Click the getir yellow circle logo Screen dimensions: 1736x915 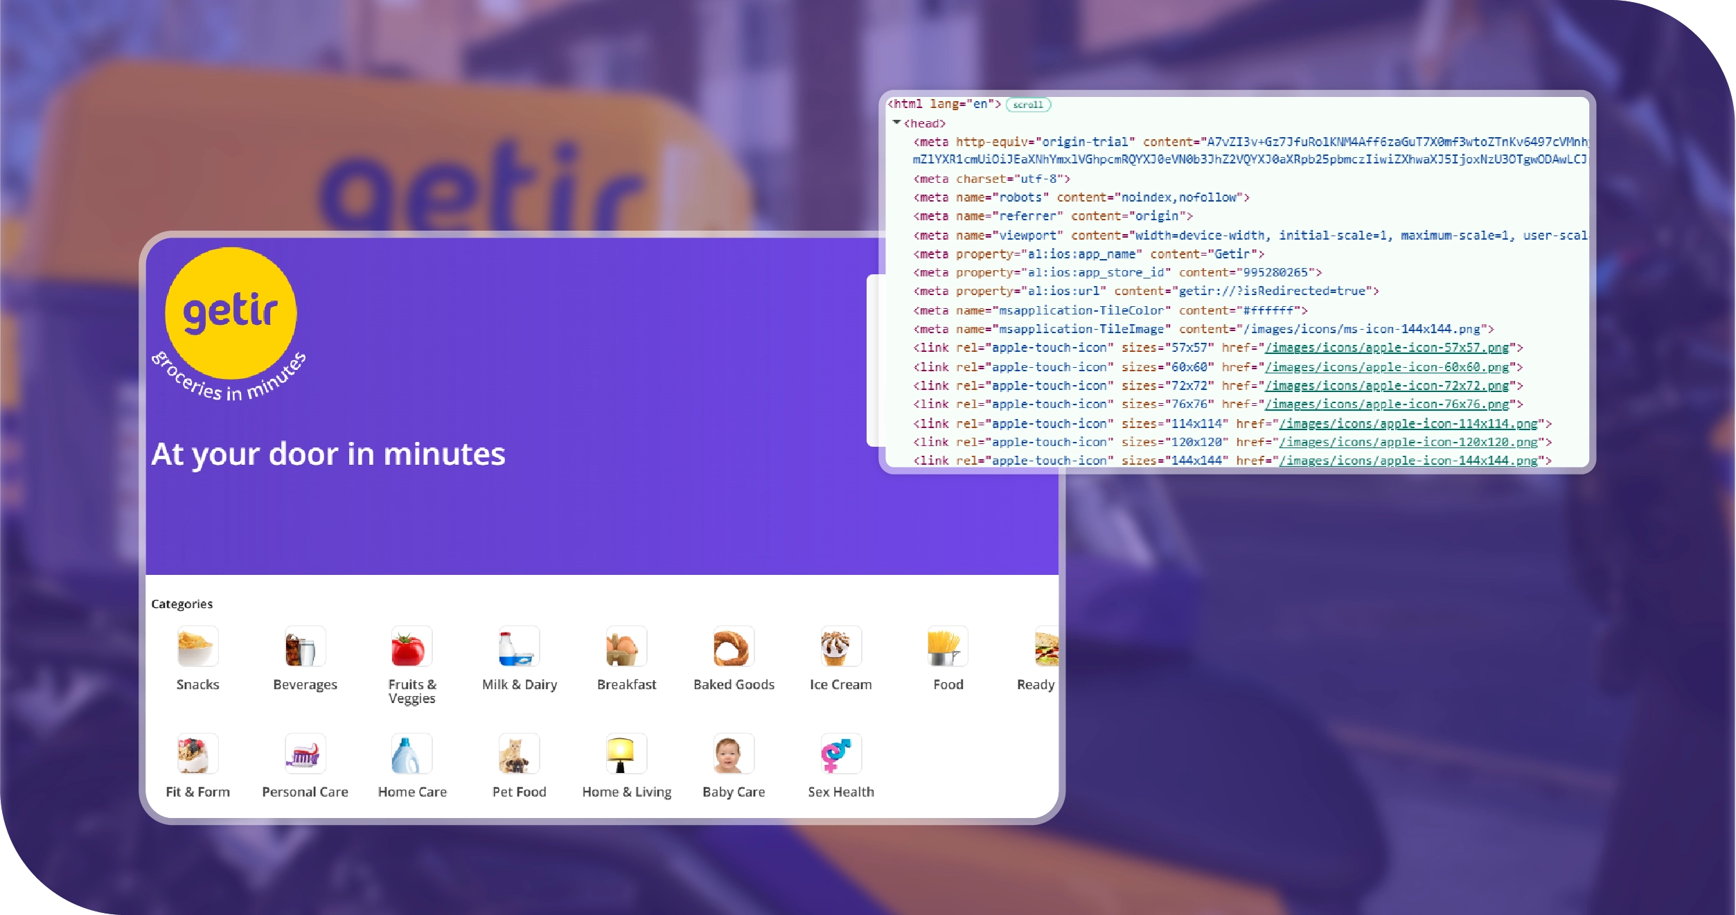coord(231,313)
